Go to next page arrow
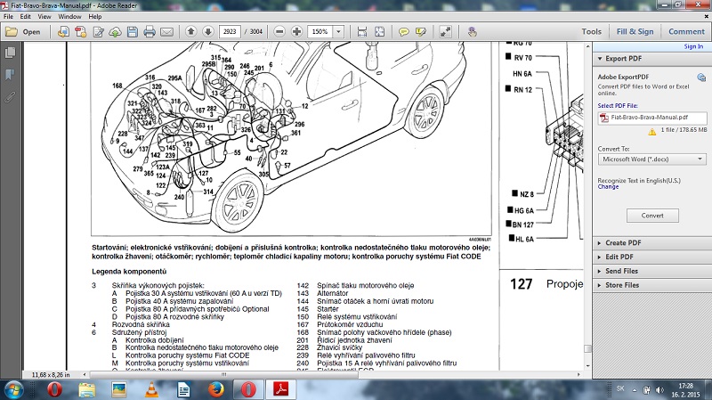This screenshot has width=712, height=400. pyautogui.click(x=206, y=31)
